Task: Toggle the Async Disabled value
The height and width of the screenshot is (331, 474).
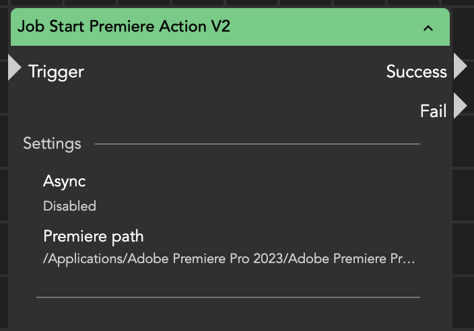Action: coord(69,206)
